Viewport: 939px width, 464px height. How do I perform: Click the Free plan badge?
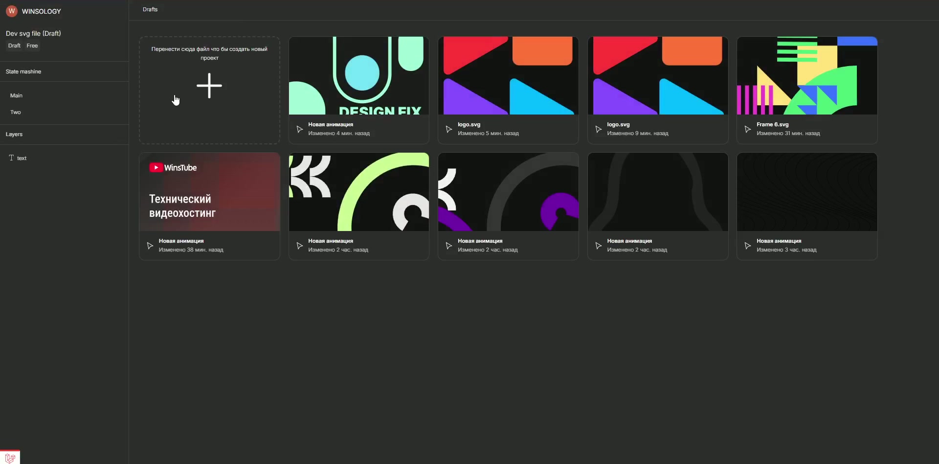pyautogui.click(x=32, y=46)
